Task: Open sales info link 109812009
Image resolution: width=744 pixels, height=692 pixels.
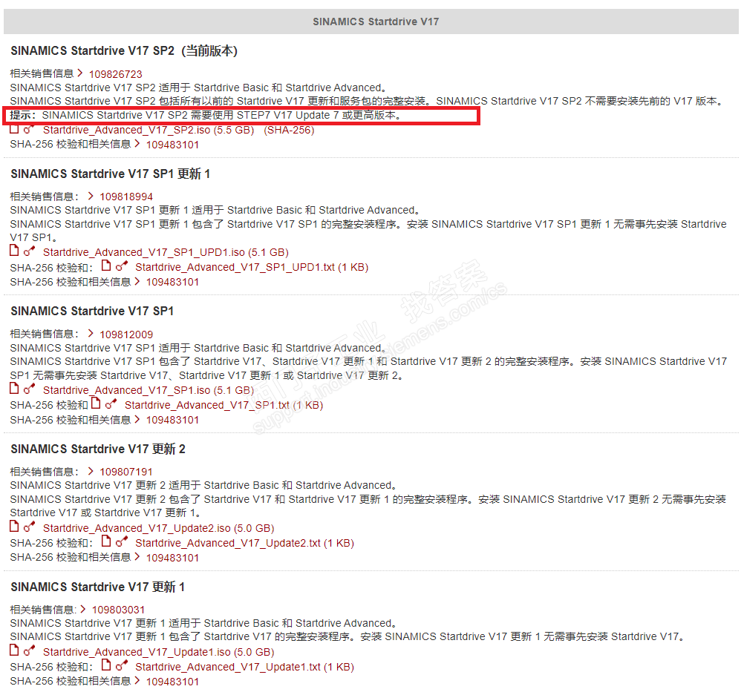Action: coord(126,335)
